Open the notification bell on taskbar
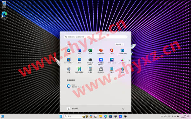The width and height of the screenshot is (191, 119). [x=188, y=116]
